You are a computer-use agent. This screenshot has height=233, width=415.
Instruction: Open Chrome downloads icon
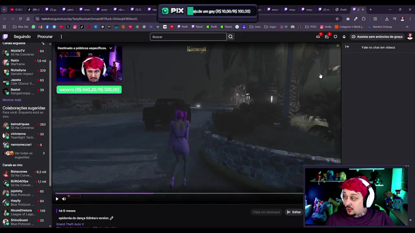point(387,19)
